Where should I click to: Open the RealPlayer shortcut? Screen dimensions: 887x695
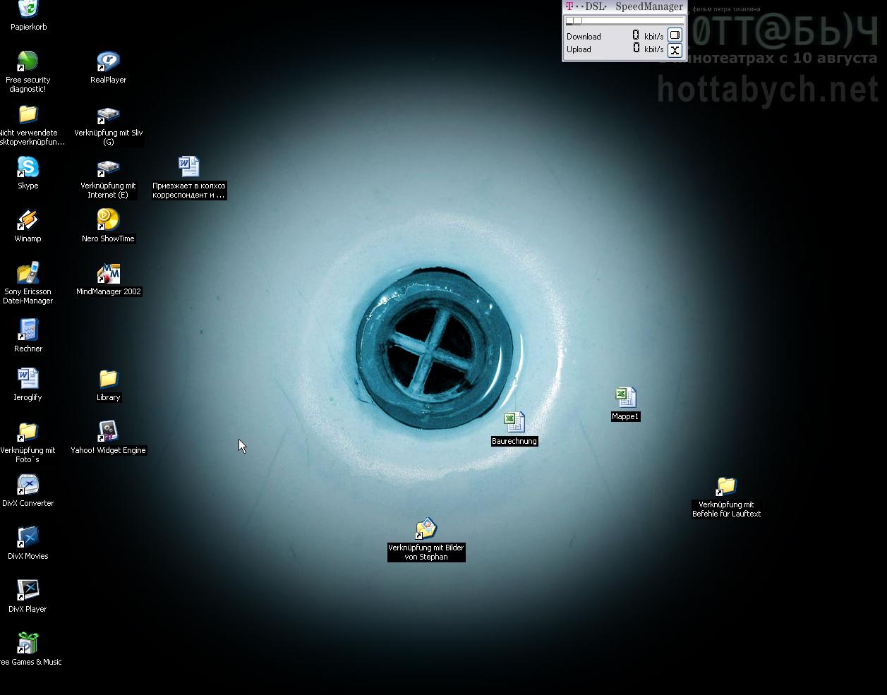(108, 62)
